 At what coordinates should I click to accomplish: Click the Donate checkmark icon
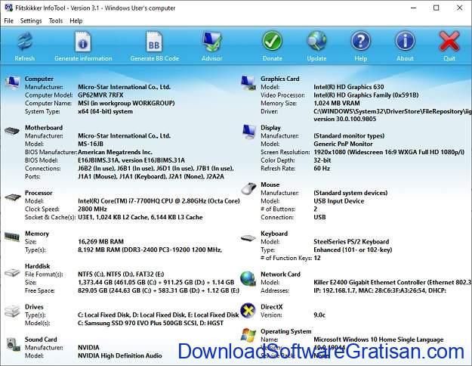[272, 41]
